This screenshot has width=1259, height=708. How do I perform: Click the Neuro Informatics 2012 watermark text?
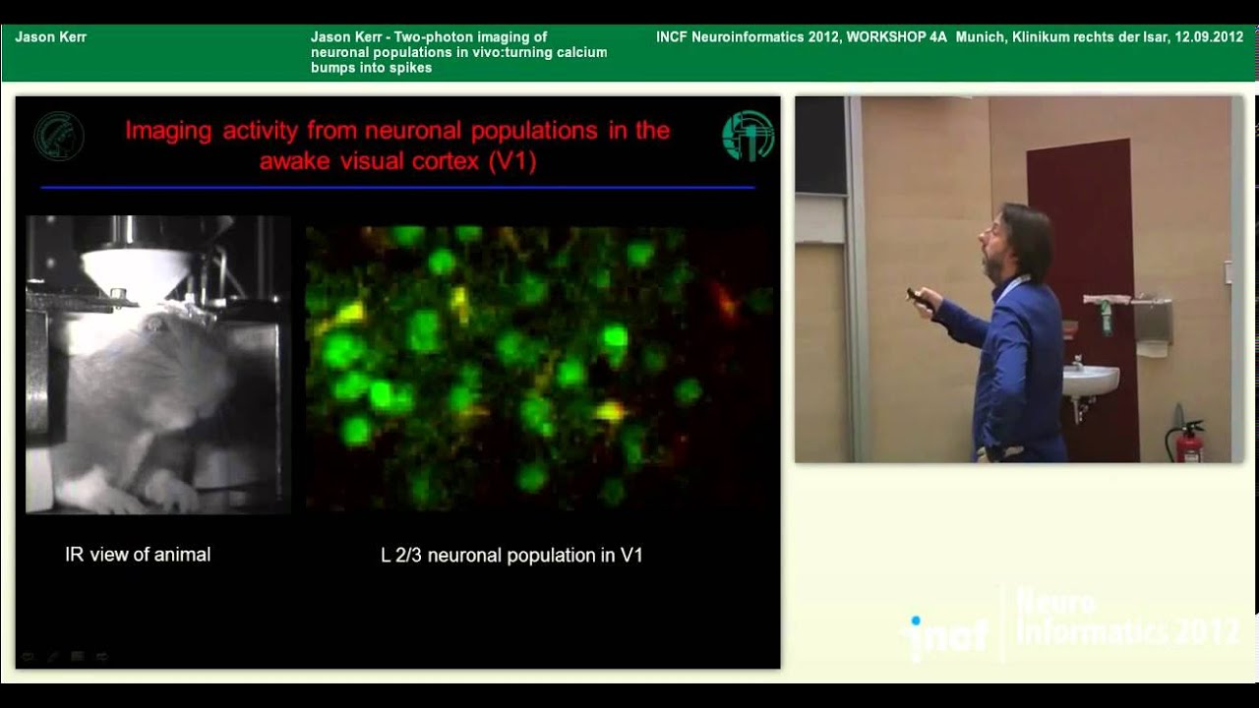(x=1127, y=618)
